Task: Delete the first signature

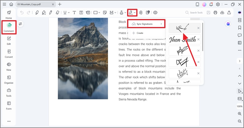Action: [x=198, y=28]
